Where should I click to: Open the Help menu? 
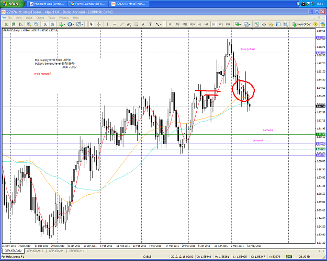point(76,18)
